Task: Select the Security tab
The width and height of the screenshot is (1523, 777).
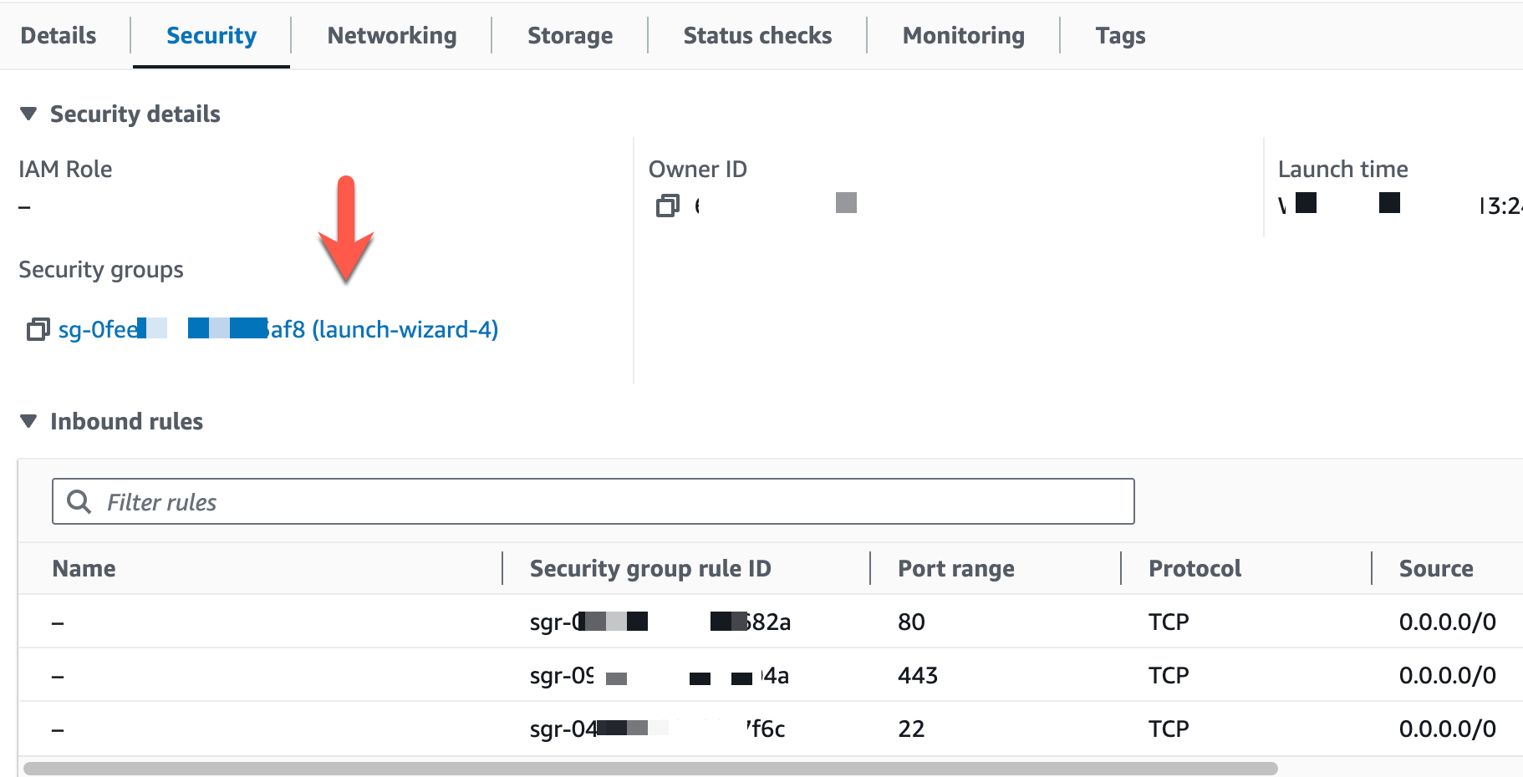Action: click(211, 35)
